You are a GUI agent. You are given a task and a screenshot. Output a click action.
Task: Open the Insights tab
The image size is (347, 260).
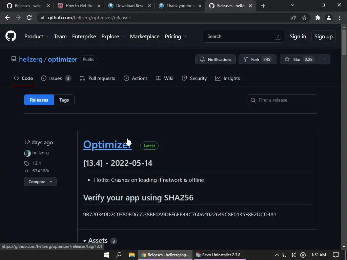click(227, 78)
